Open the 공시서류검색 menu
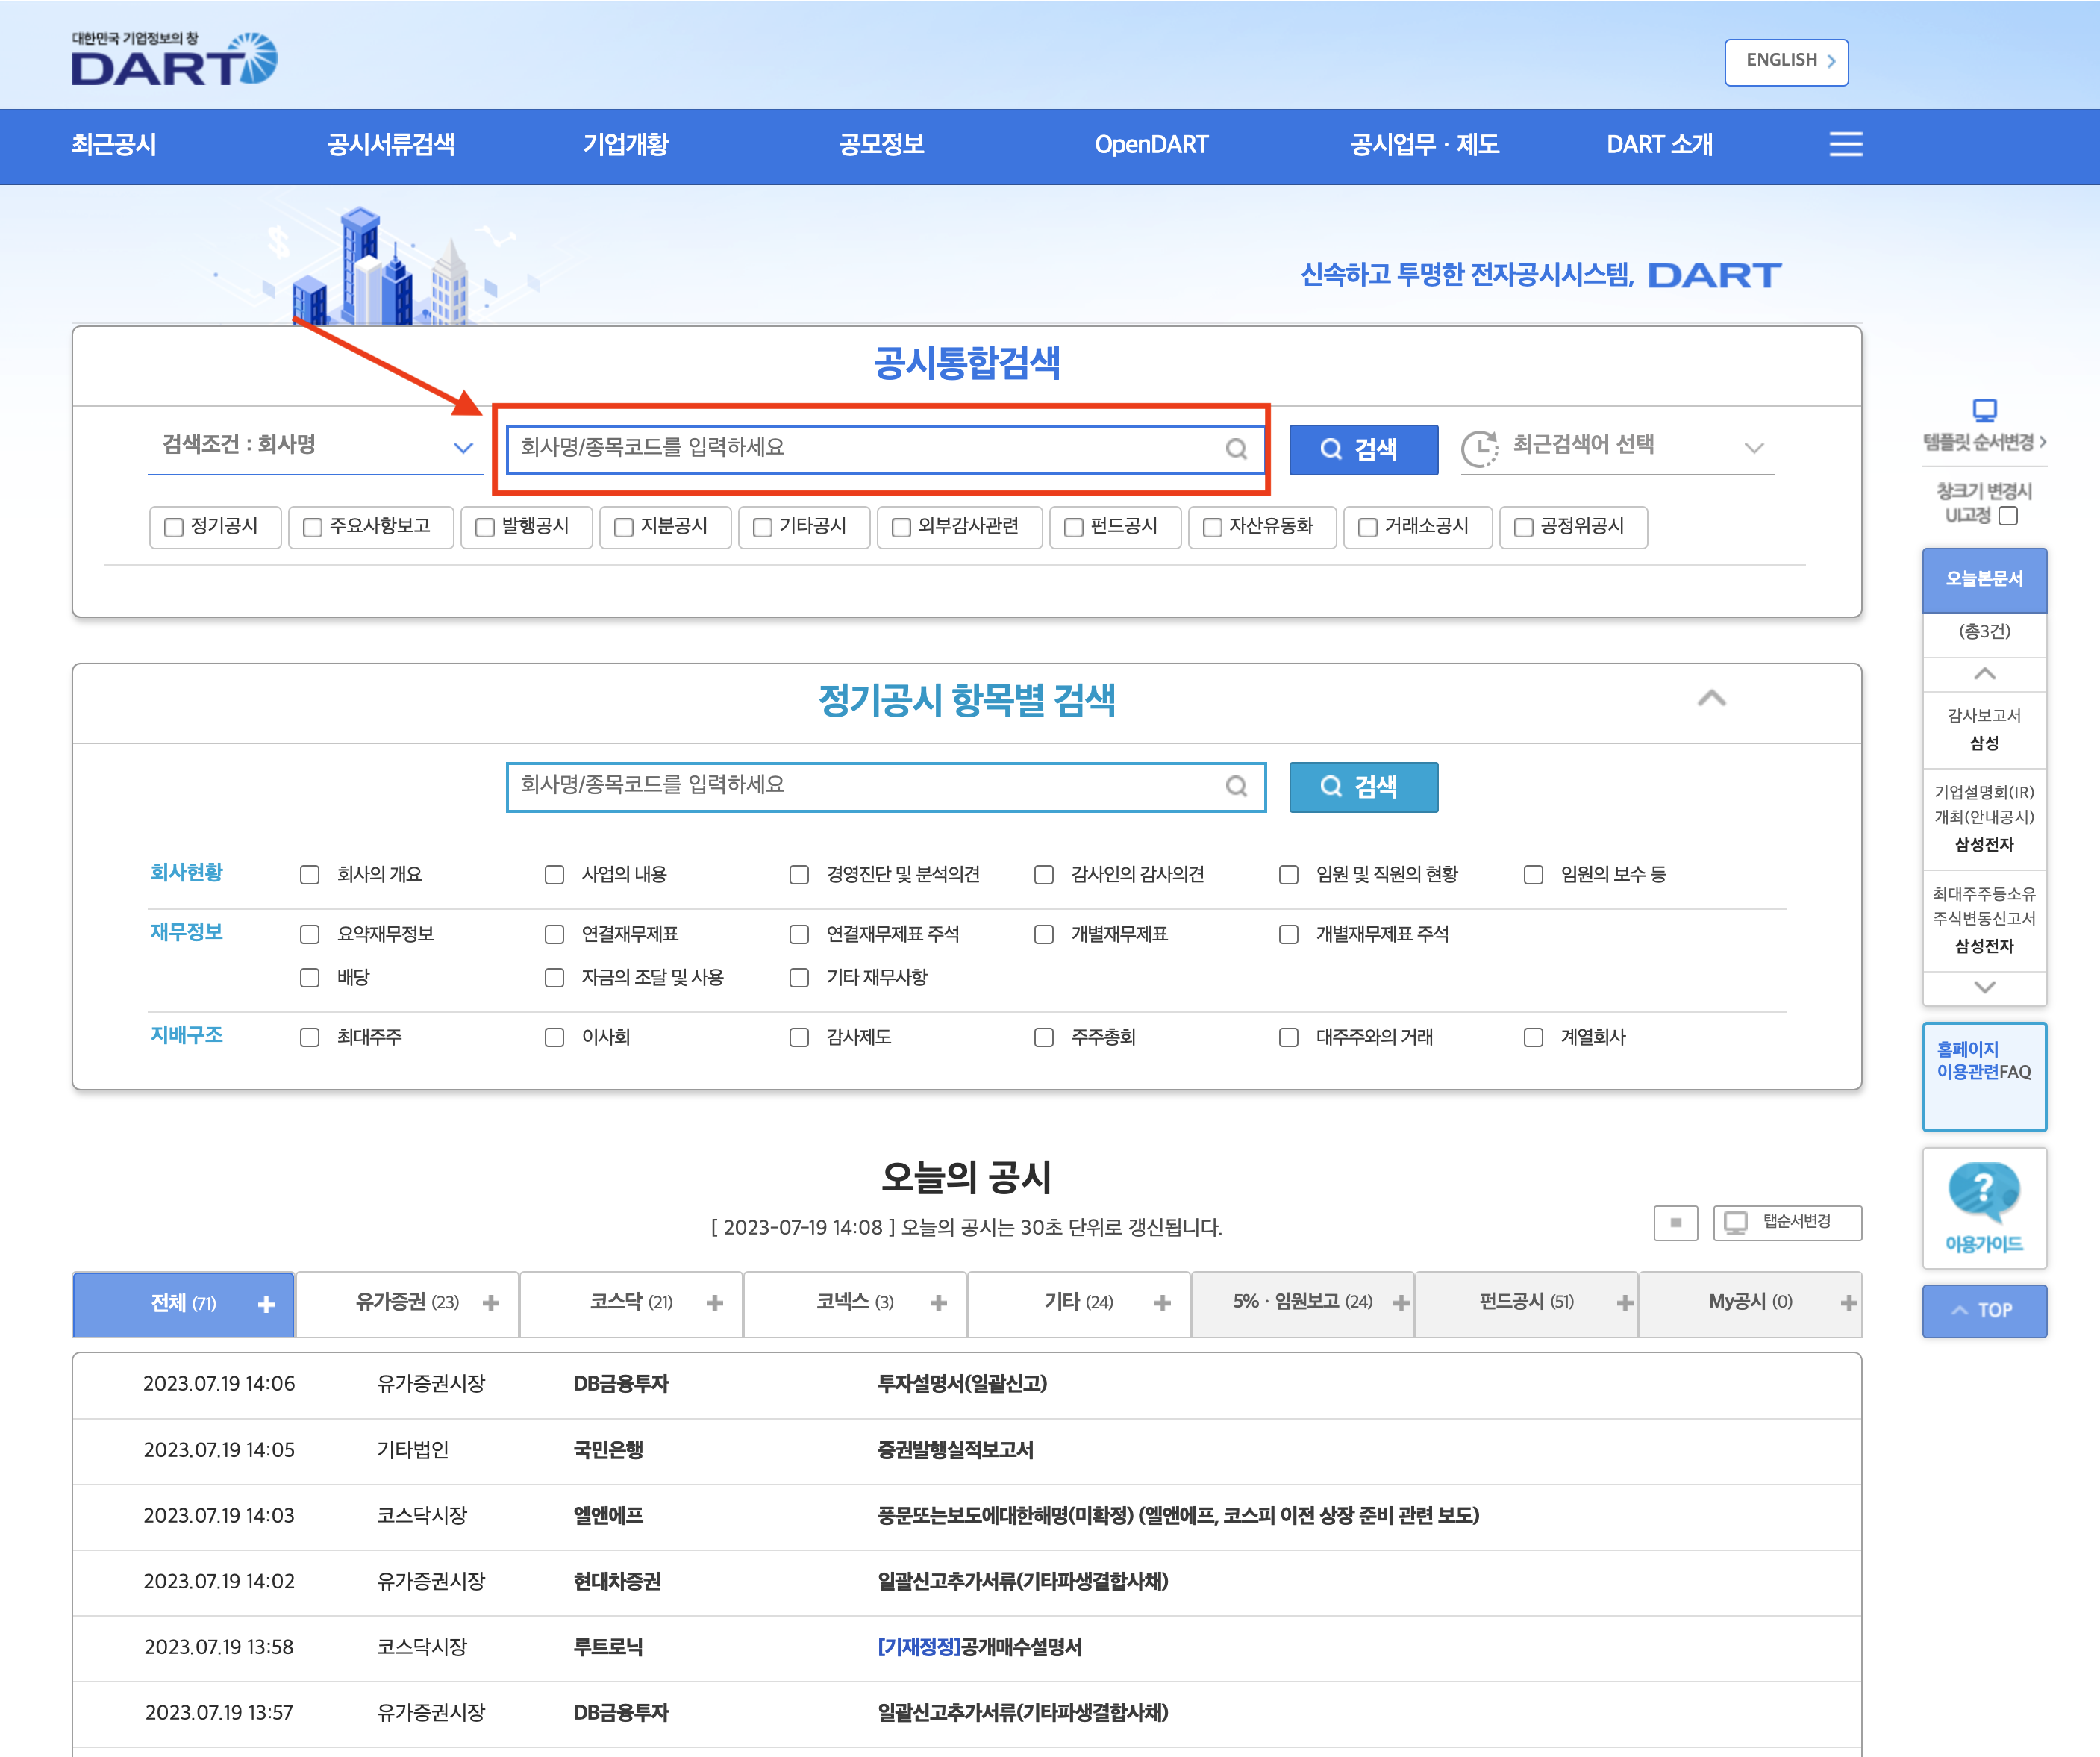 click(x=391, y=144)
